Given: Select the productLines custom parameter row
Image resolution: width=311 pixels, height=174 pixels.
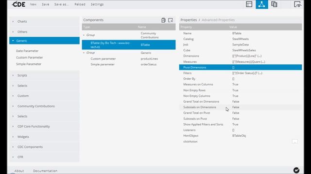Looking at the screenshot, I should pyautogui.click(x=129, y=59).
